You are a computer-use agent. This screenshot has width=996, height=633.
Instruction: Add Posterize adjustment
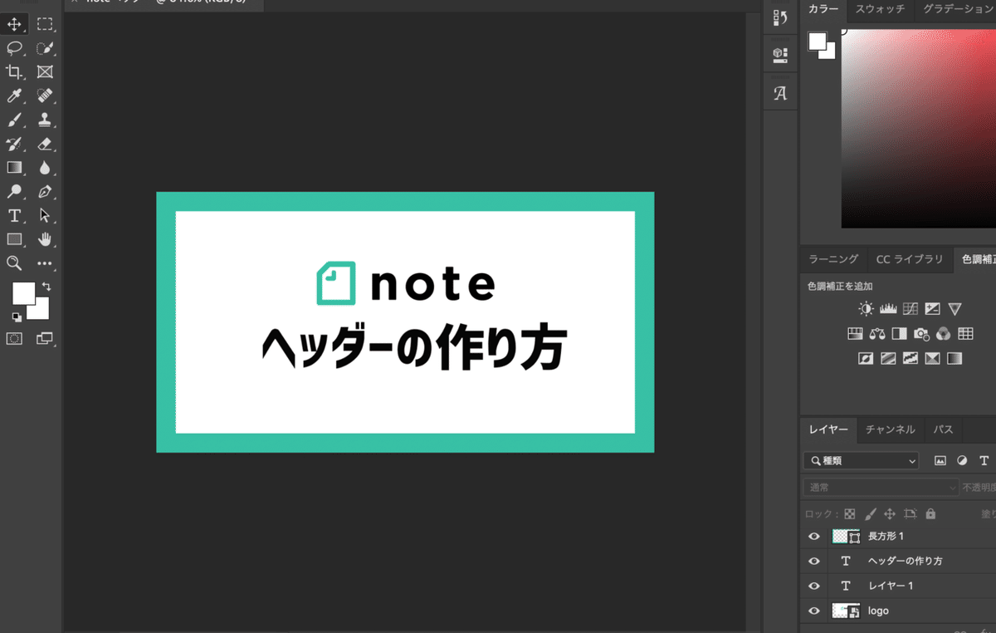click(889, 359)
